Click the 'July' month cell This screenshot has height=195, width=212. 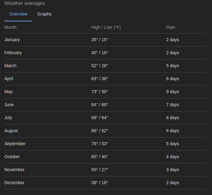point(8,118)
